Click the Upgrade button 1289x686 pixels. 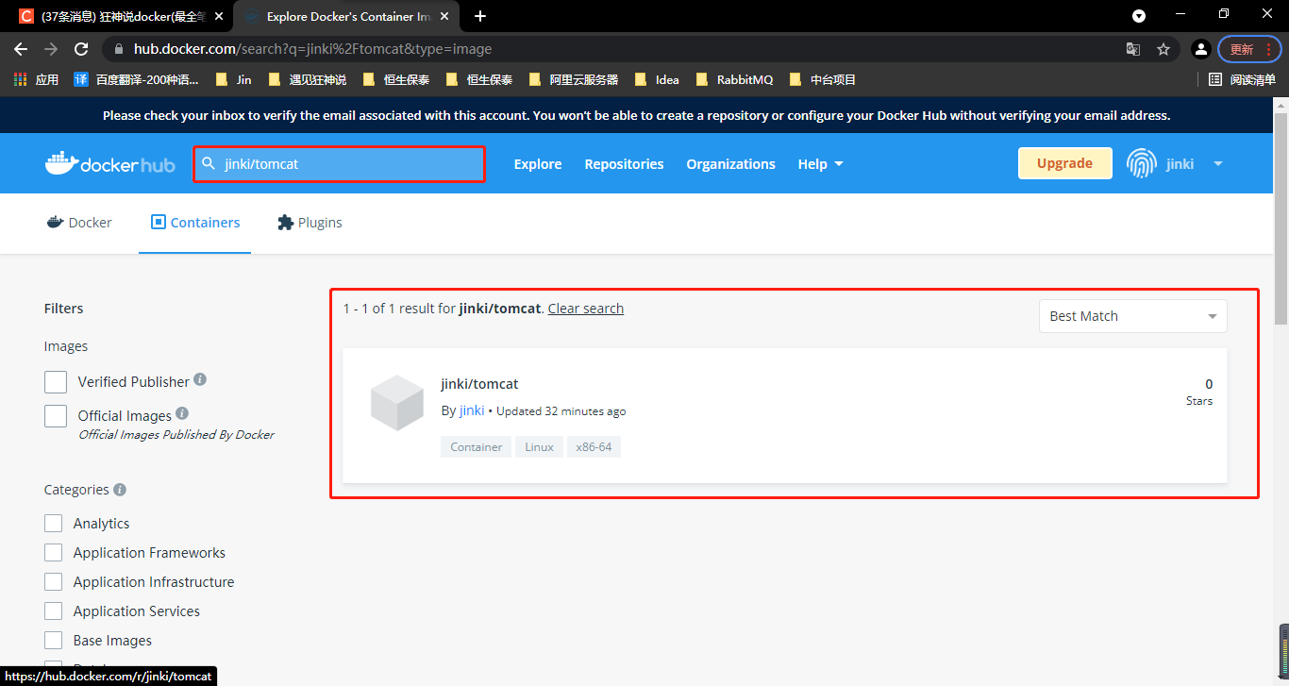pos(1064,163)
